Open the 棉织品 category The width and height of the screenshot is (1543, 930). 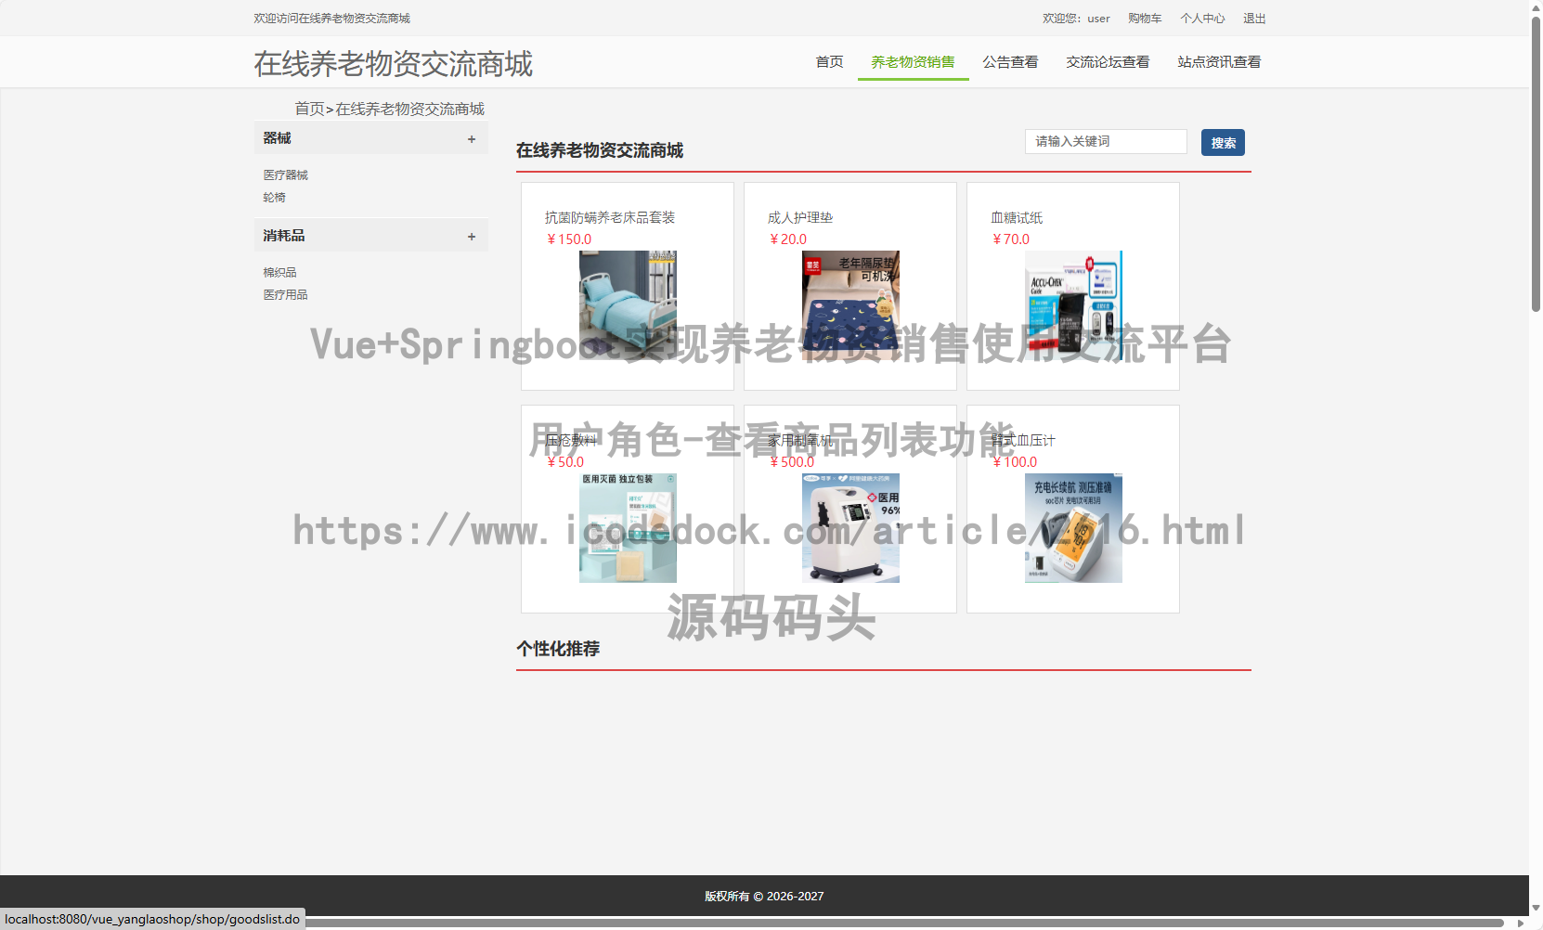(x=279, y=272)
